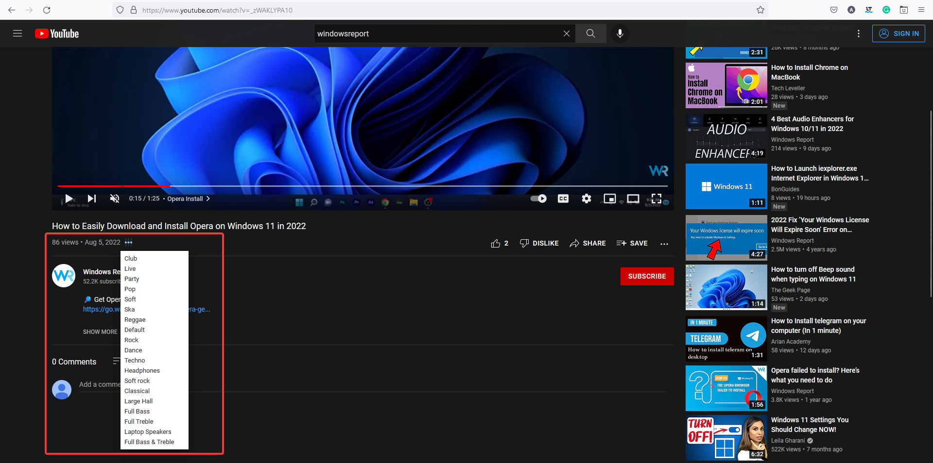Skip to next video

[92, 198]
